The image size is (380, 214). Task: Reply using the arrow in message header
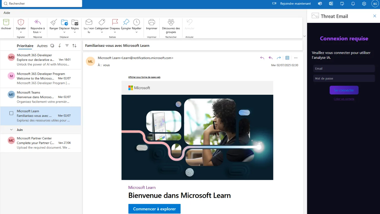click(x=262, y=58)
